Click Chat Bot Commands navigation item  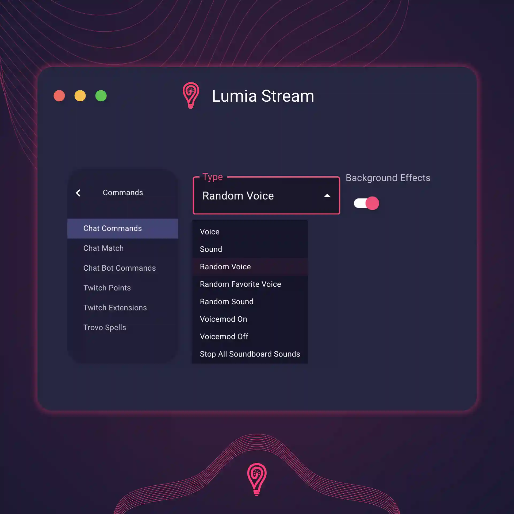point(120,268)
